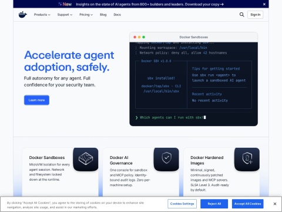Accept all cookies
Image resolution: width=282 pixels, height=212 pixels.
point(248,204)
